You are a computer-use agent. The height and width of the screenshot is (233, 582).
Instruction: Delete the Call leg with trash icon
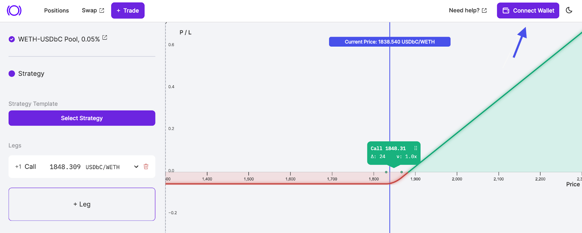pos(146,166)
